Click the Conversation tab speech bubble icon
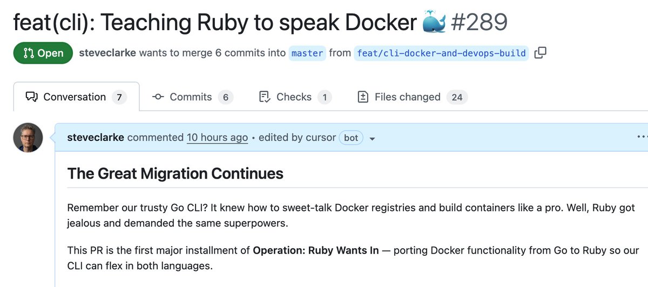 (32, 97)
